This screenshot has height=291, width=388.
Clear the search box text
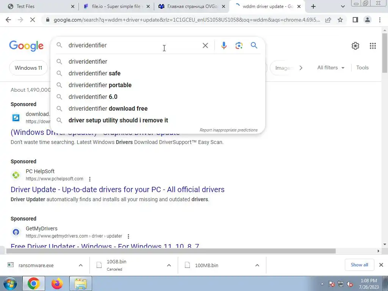(205, 45)
